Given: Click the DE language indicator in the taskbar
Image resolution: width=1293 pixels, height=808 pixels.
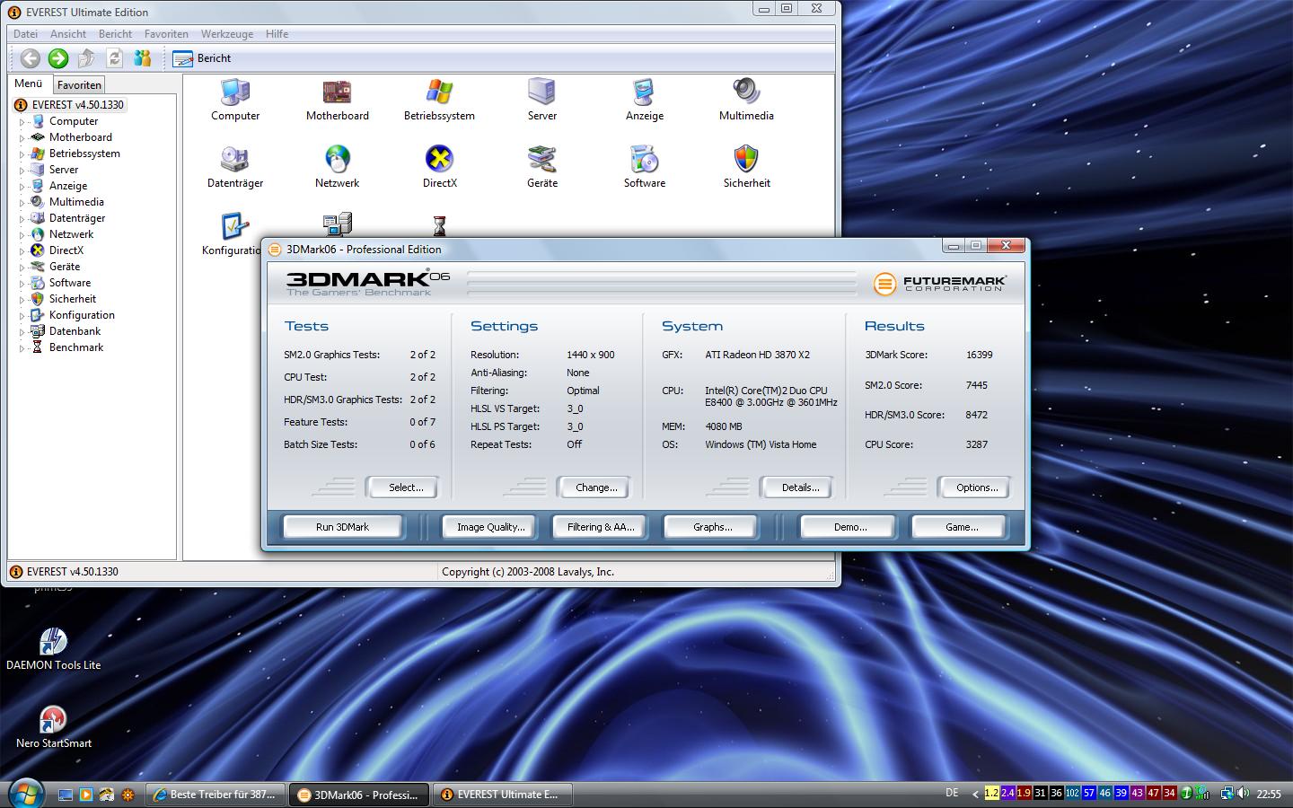Looking at the screenshot, I should 952,793.
